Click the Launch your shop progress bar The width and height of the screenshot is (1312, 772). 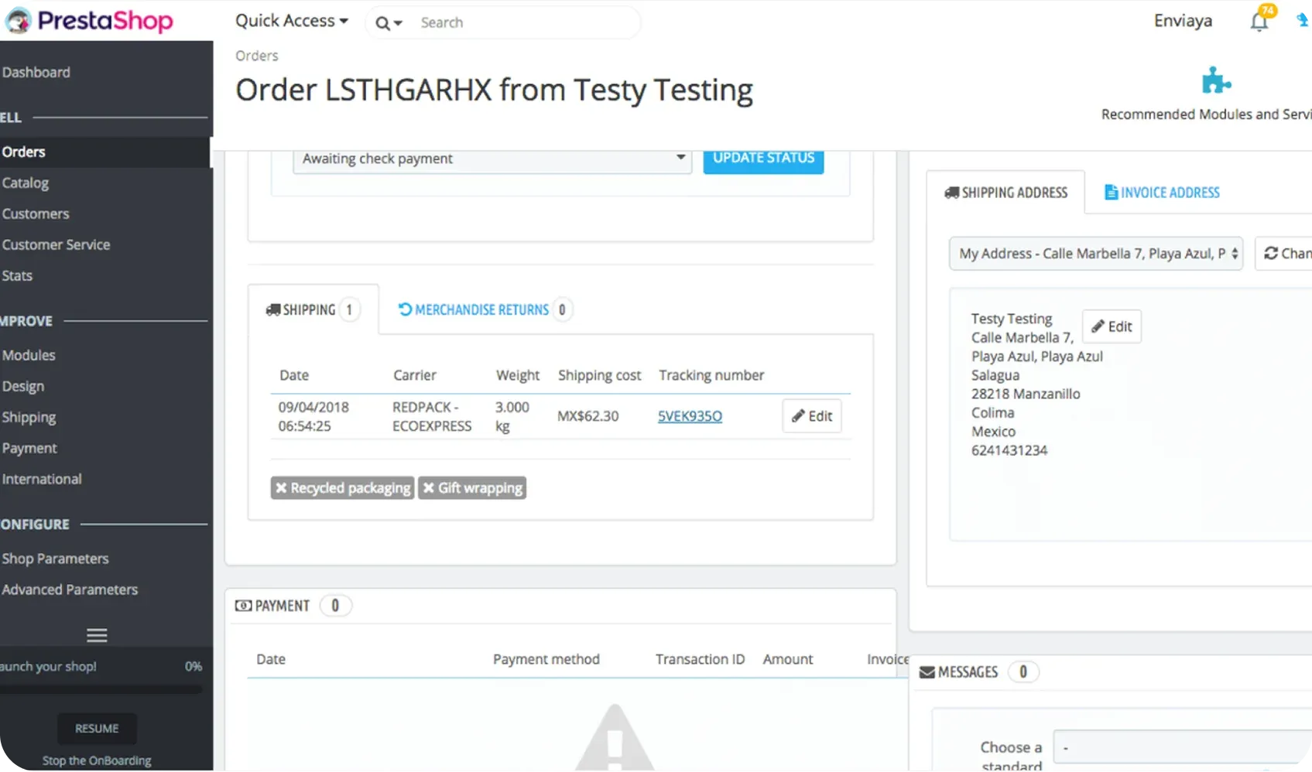[101, 688]
